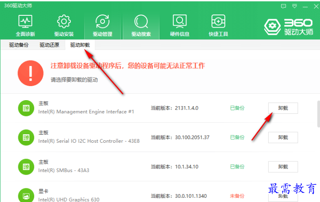The width and height of the screenshot is (320, 202).
Task: Click version text 10.1.34.10
Action: [x=186, y=167]
